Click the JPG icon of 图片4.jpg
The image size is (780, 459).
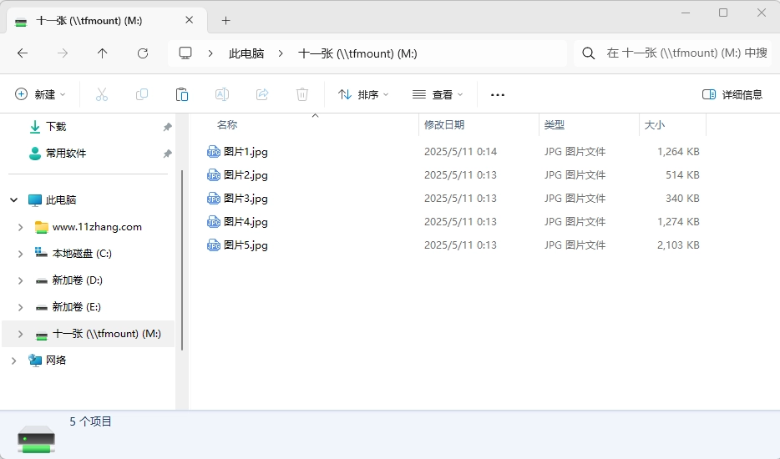(214, 222)
